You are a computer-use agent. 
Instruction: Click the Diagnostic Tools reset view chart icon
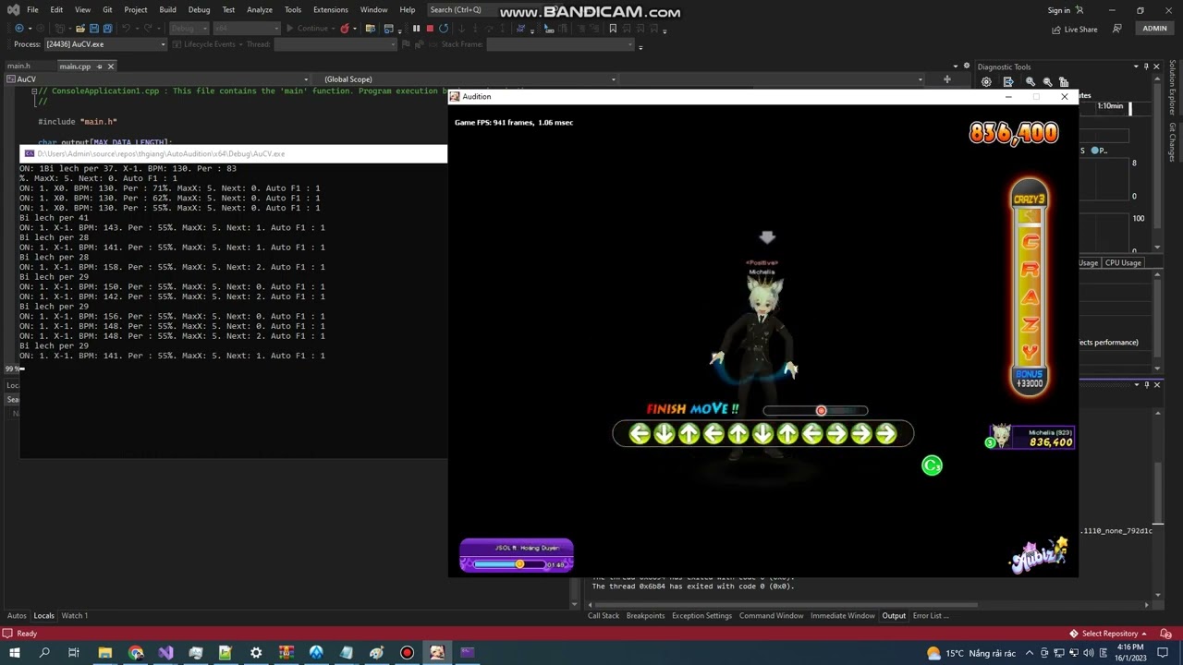click(x=1064, y=81)
